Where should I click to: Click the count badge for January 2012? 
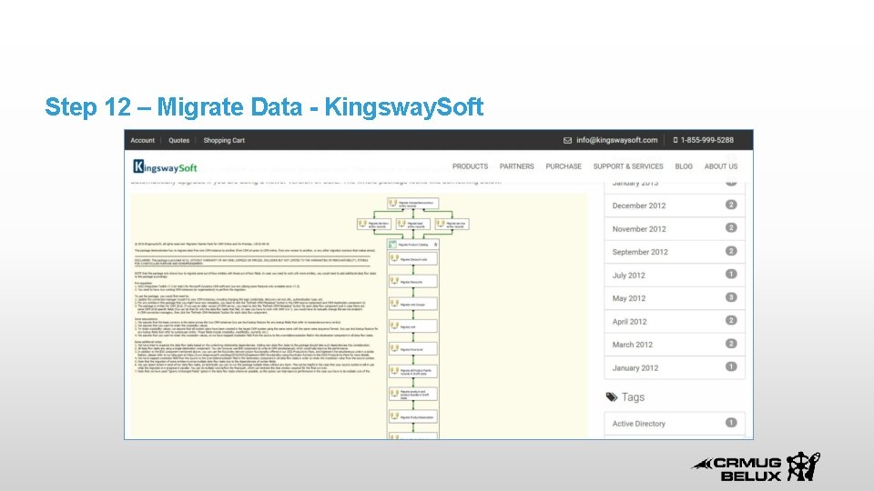click(x=731, y=366)
